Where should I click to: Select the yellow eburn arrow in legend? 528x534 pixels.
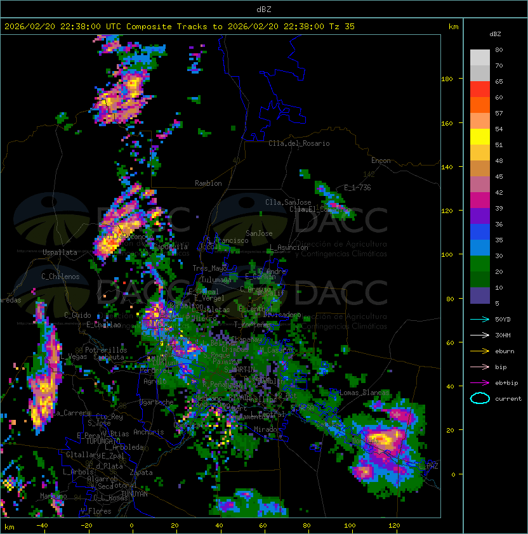[x=480, y=351]
